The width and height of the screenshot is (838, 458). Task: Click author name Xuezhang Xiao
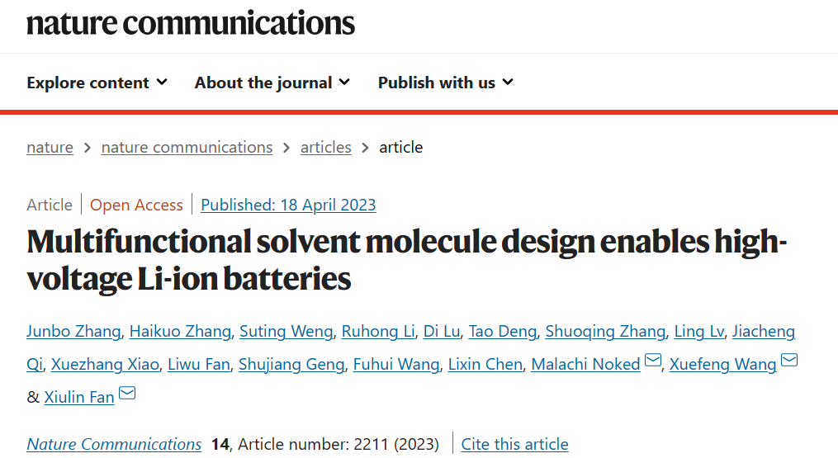106,365
